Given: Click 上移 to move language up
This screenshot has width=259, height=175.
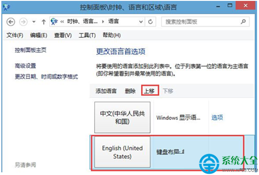Looking at the screenshot, I should tap(150, 91).
